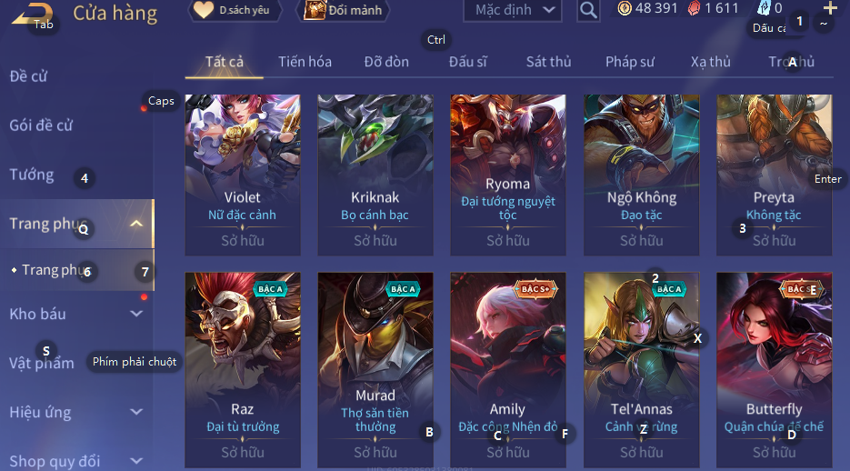Image resolution: width=850 pixels, height=471 pixels.
Task: Expand the Kho báu section
Action: (136, 314)
